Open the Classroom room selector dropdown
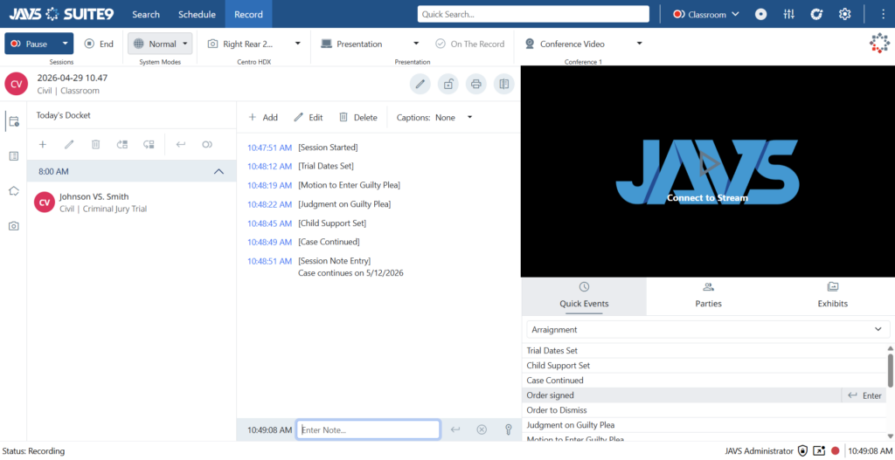 click(706, 14)
